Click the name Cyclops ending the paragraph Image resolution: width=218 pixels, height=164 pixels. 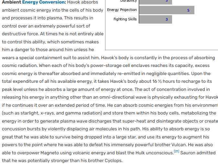(114, 161)
